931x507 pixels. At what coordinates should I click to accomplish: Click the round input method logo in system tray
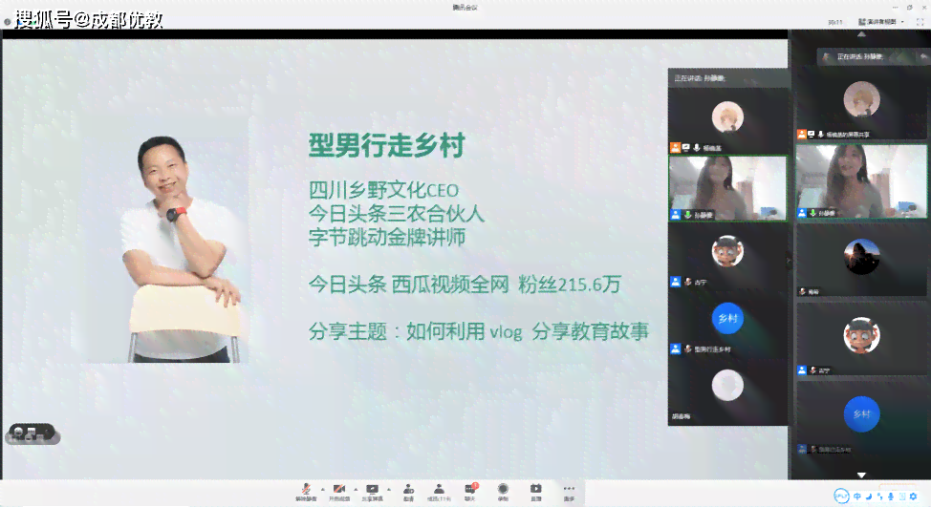point(841,496)
